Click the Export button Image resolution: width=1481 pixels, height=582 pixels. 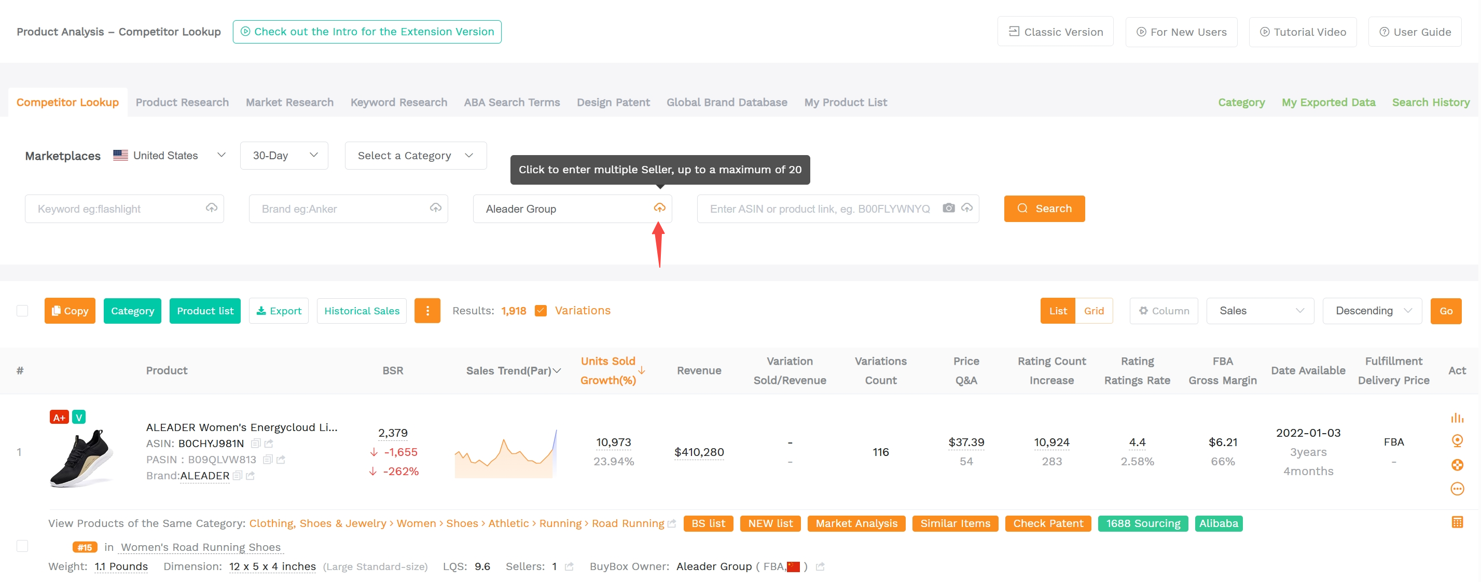click(279, 311)
